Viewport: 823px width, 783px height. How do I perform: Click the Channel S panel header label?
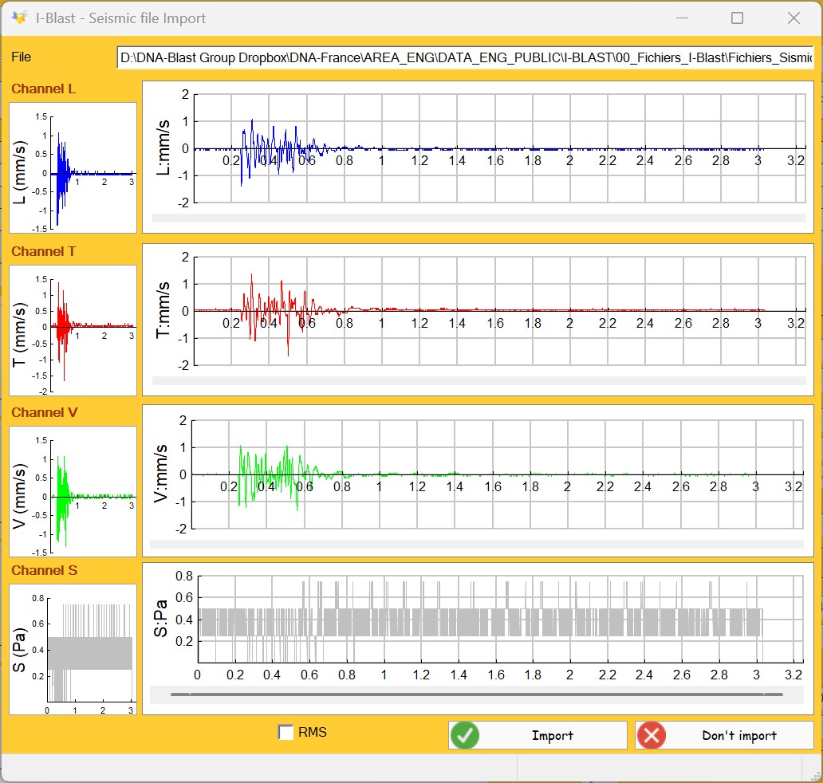pyautogui.click(x=45, y=571)
